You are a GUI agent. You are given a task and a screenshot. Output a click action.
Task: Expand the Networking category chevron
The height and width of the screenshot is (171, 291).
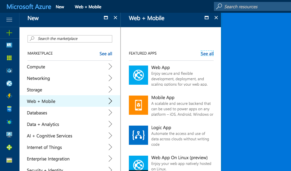[110, 78]
